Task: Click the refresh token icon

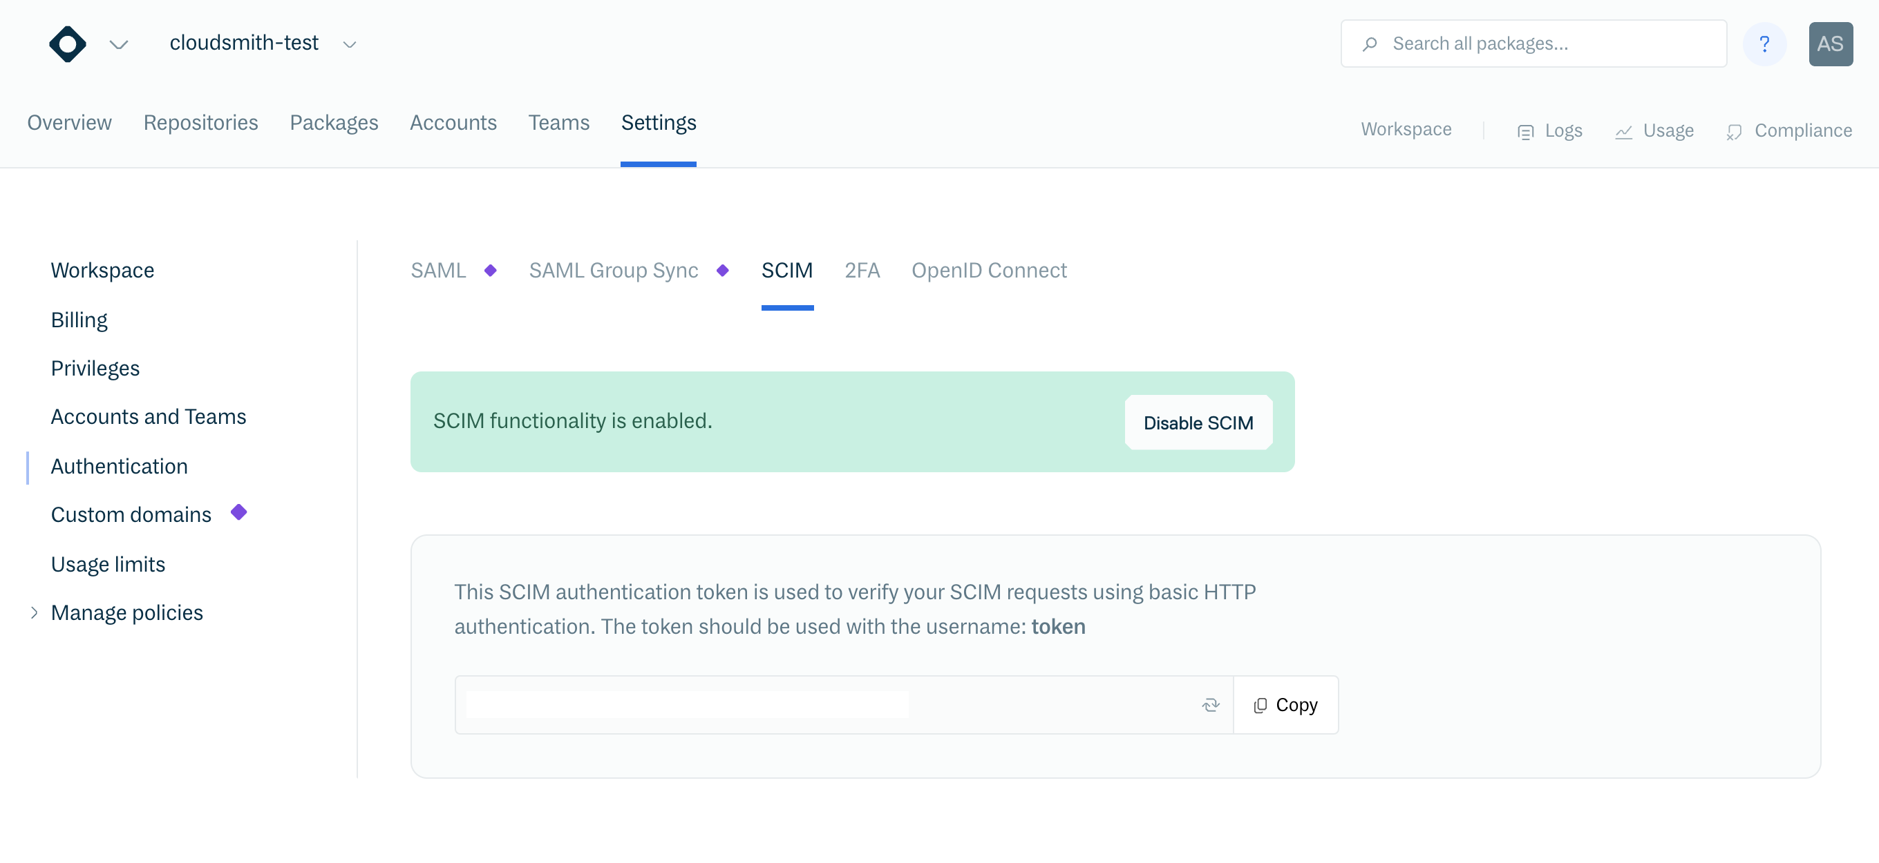Action: 1210,705
